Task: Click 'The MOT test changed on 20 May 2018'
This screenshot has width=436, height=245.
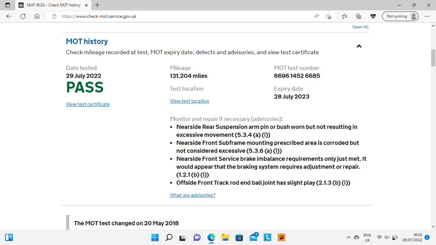Action: [x=126, y=223]
